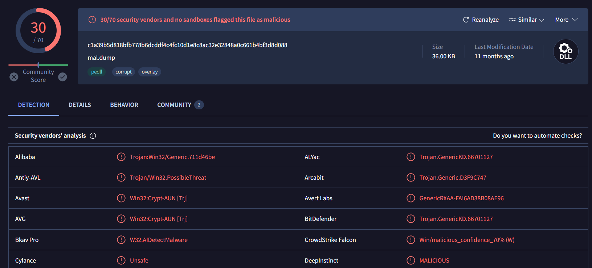Click the DLL file type icon
Screen dimensions: 592x268
click(565, 51)
